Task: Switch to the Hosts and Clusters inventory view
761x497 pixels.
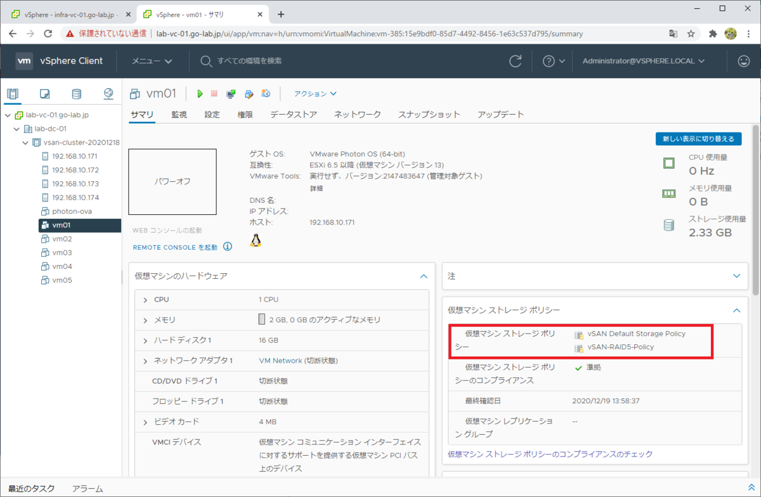Action: [x=13, y=93]
